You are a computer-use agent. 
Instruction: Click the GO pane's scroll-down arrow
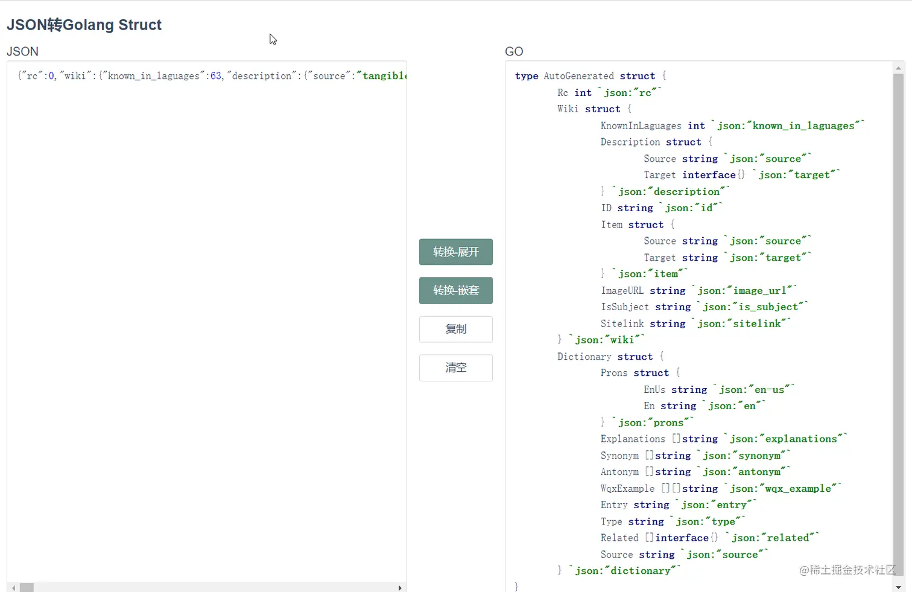click(899, 587)
